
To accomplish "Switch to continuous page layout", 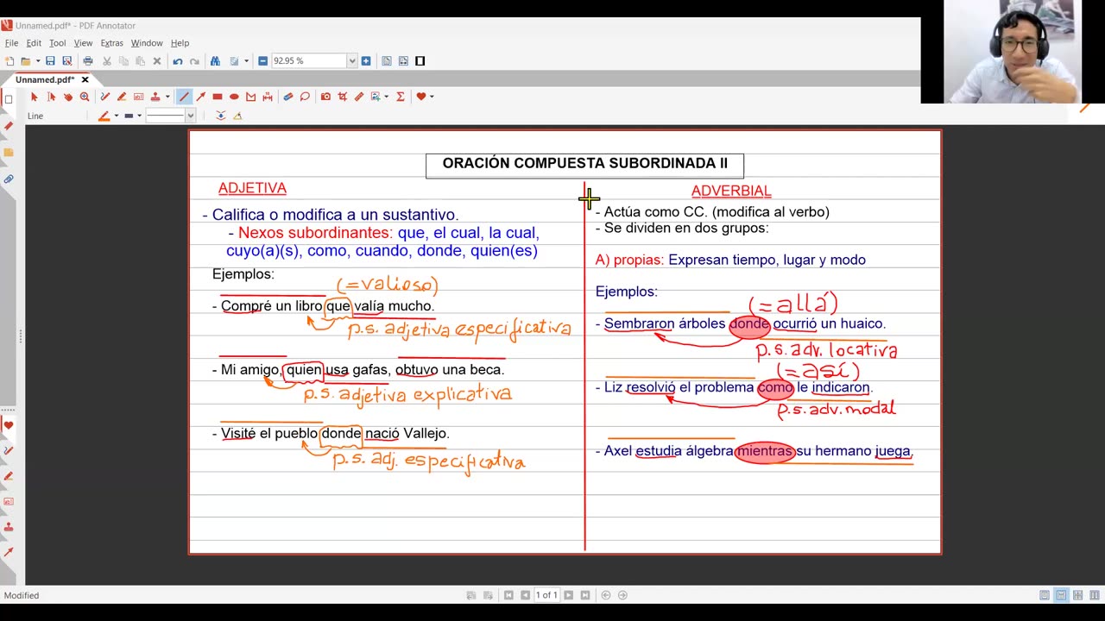I will click(x=1061, y=595).
